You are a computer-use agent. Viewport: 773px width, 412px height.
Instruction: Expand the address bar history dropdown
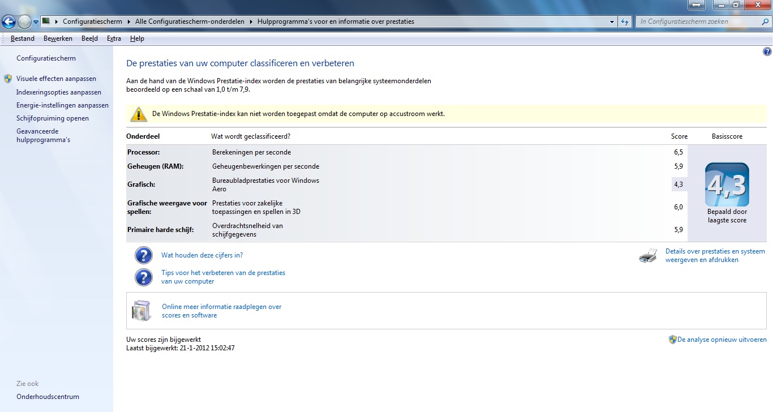tap(612, 22)
